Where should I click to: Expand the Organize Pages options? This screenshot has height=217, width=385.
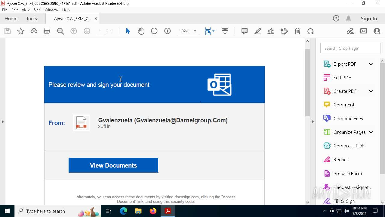coord(371,132)
